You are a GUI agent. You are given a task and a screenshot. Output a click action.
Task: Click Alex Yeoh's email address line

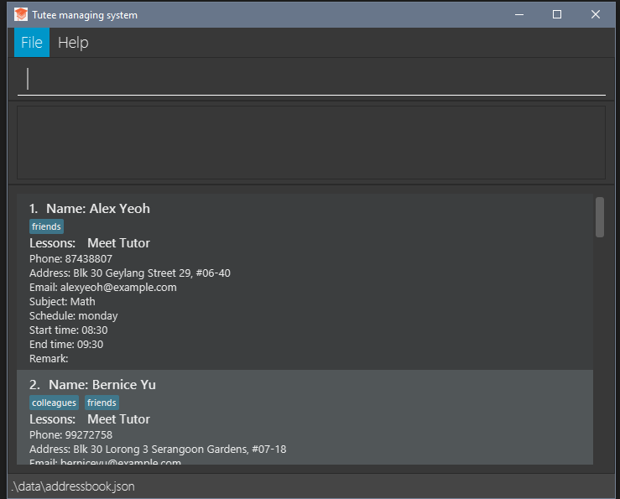point(102,287)
